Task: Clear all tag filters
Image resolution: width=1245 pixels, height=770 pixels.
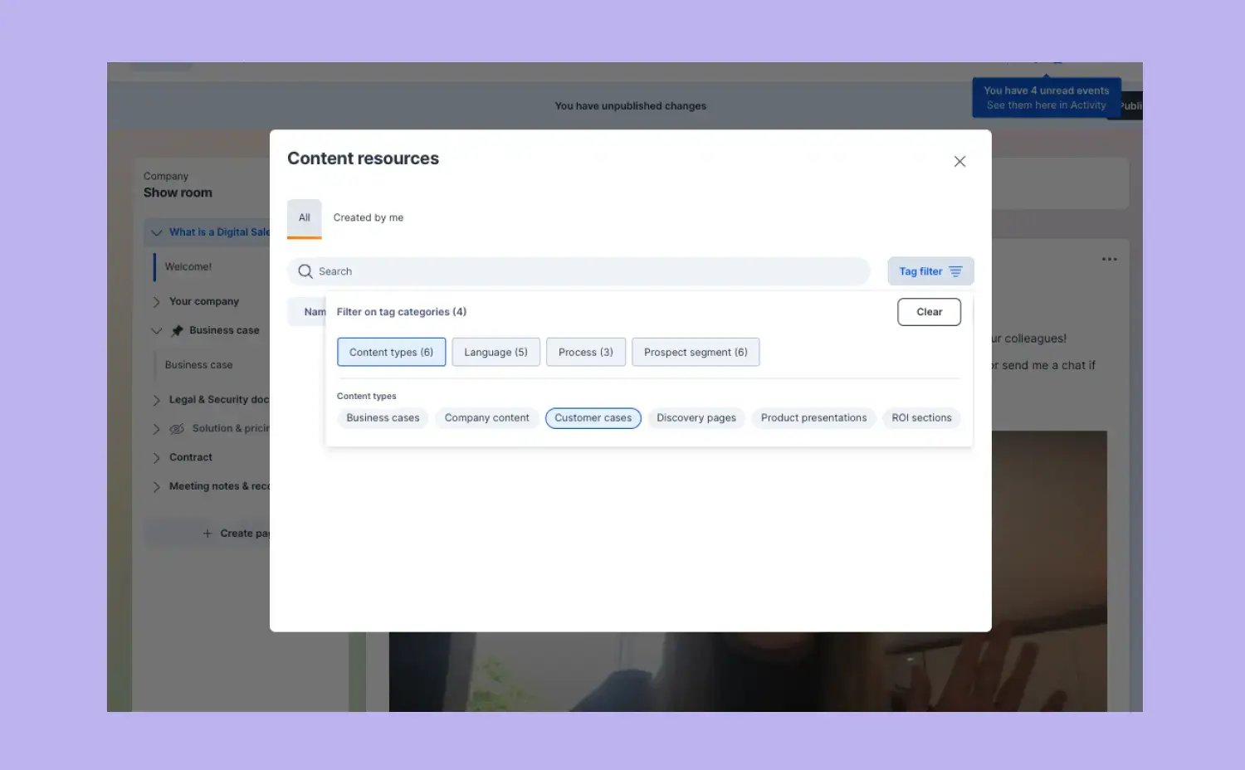Action: pyautogui.click(x=929, y=312)
